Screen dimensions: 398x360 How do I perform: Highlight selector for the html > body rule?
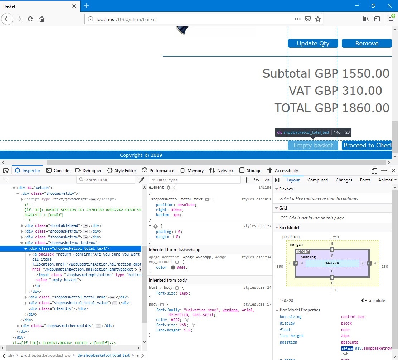(x=177, y=288)
